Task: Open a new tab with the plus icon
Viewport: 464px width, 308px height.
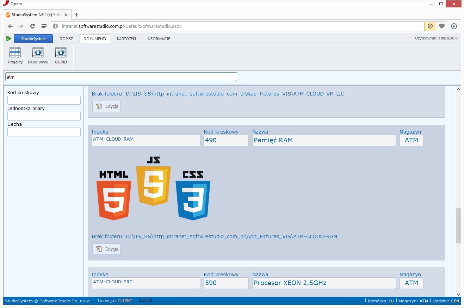Action: tap(76, 15)
